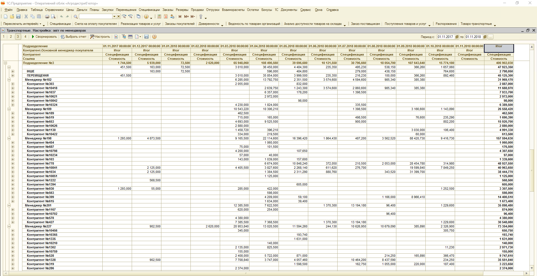Click the Сформировать button

(44, 37)
